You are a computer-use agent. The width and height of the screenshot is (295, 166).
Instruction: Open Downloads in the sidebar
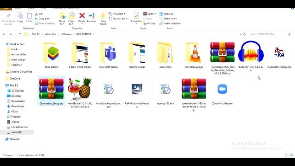click(16, 107)
